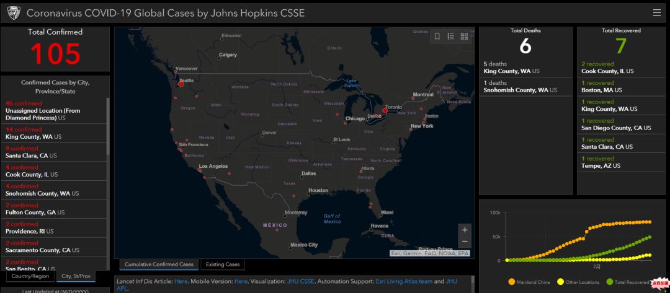Image resolution: width=670 pixels, height=293 pixels.
Task: Select Sacramento County, CA confirmed row
Action: coord(53,247)
